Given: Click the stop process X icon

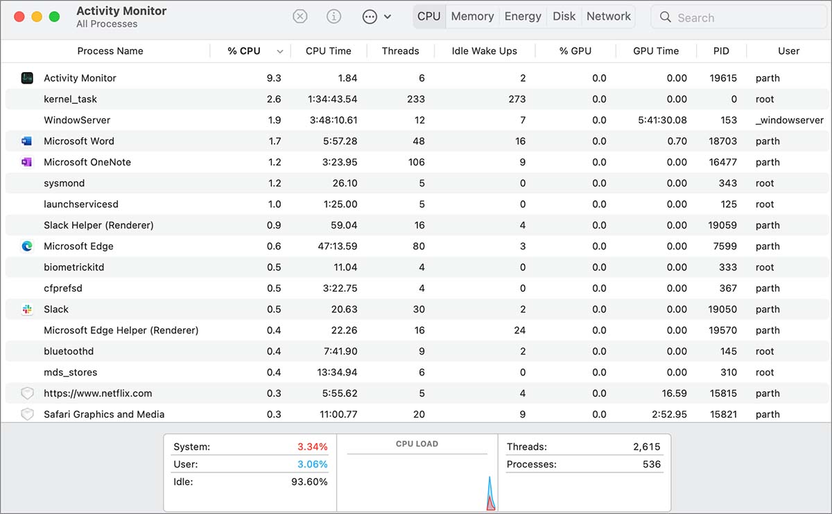Looking at the screenshot, I should coord(300,17).
